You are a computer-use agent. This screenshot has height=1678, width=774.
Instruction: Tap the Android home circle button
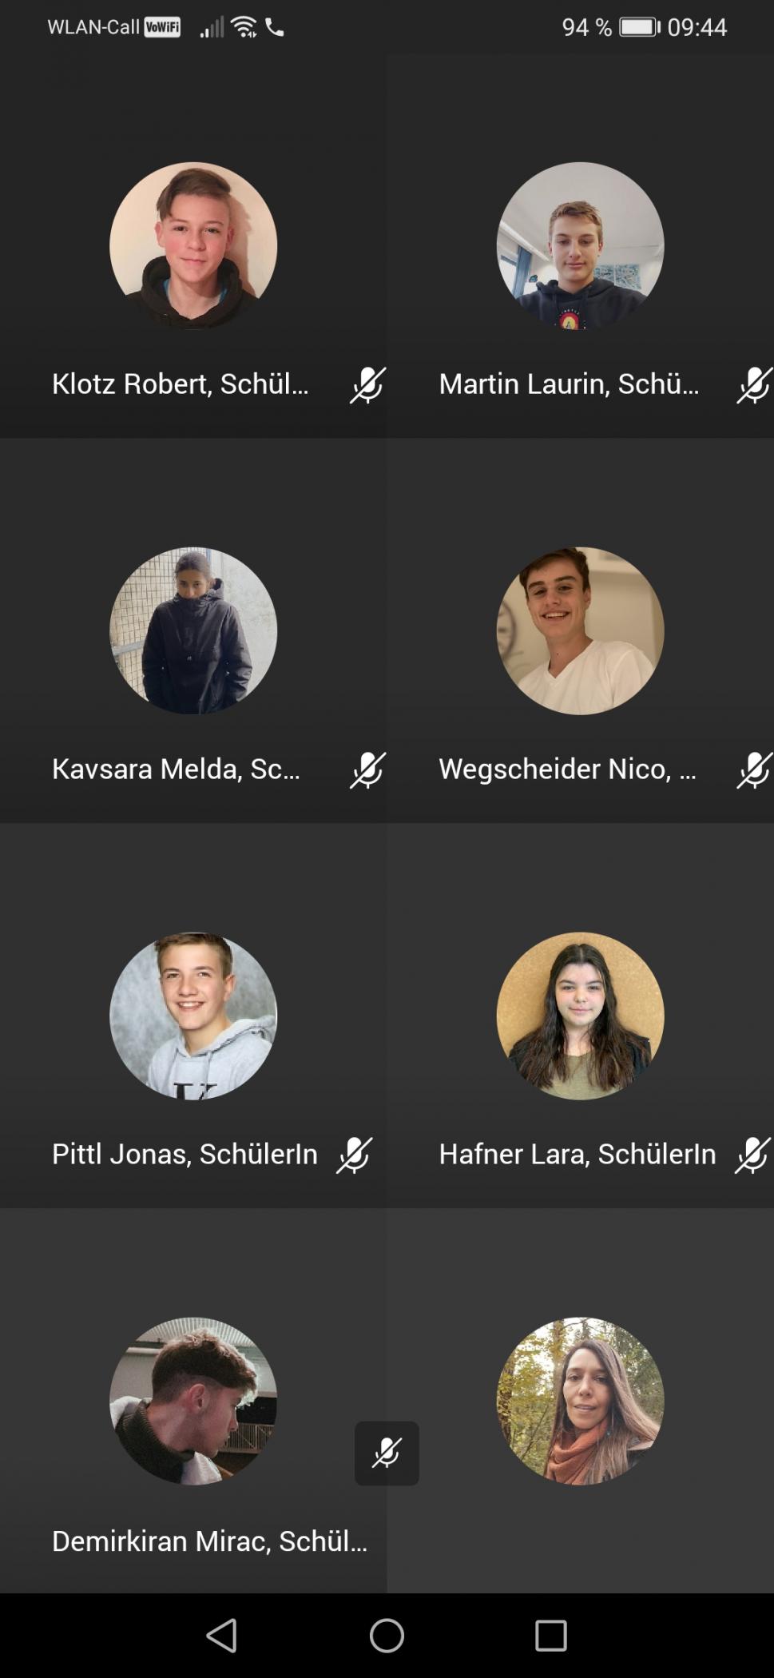[387, 1636]
